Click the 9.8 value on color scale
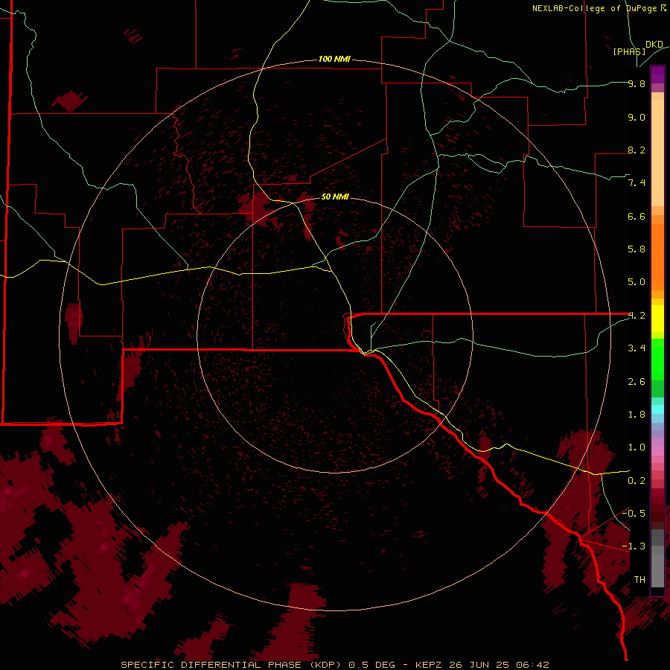 pos(636,83)
